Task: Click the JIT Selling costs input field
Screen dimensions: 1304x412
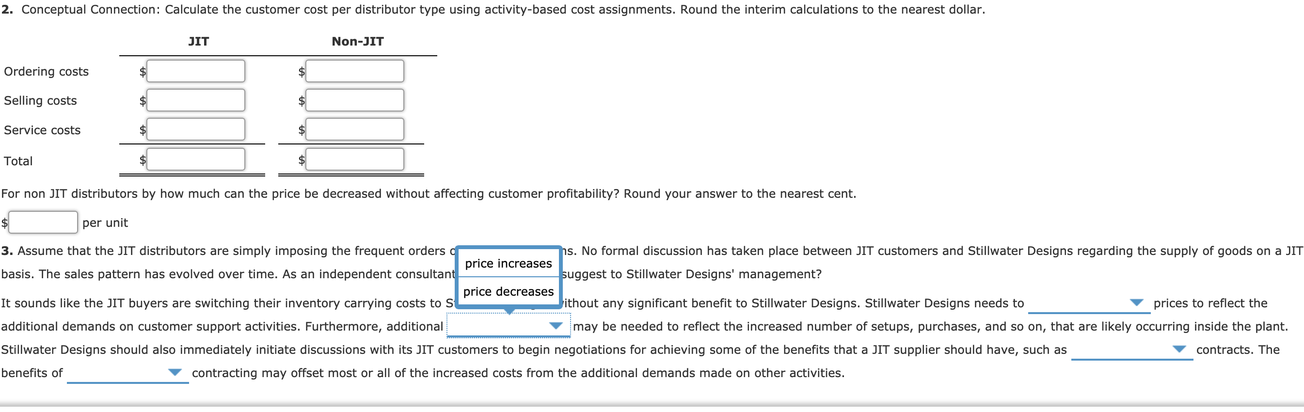Action: coord(195,100)
